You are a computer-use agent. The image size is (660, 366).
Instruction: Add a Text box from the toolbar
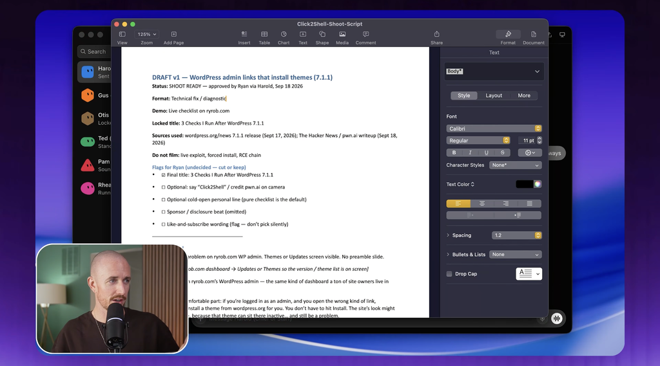pyautogui.click(x=303, y=34)
